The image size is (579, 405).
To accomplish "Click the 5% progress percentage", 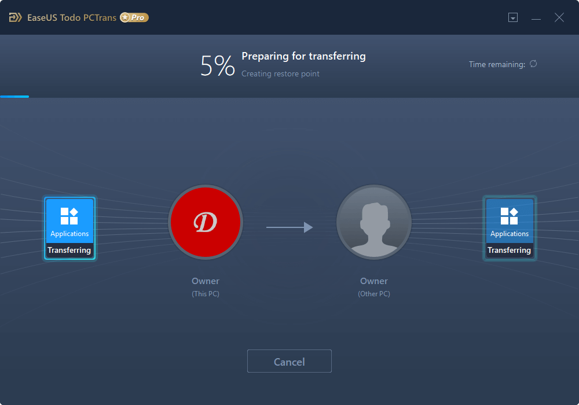I will click(218, 66).
